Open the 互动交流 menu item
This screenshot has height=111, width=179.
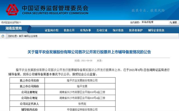[102, 30]
